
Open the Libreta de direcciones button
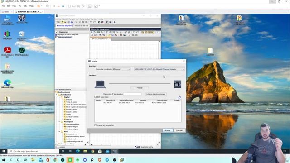(156, 94)
